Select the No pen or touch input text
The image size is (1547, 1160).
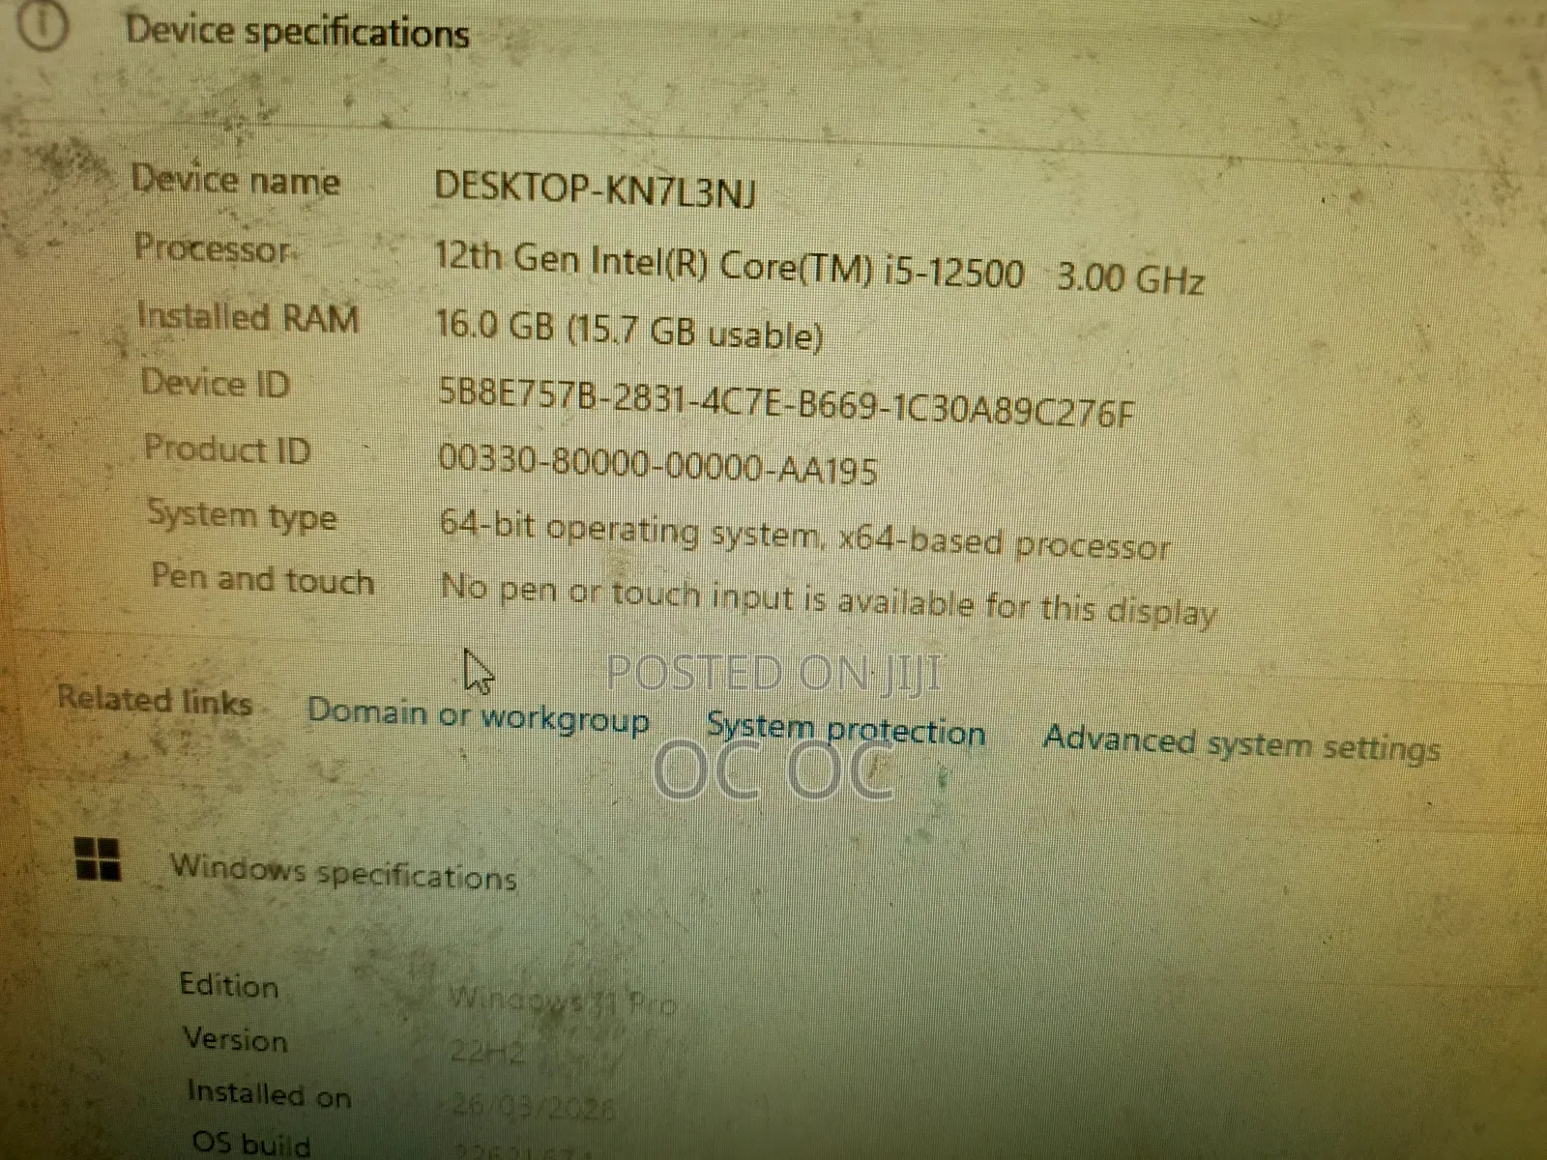pyautogui.click(x=829, y=598)
